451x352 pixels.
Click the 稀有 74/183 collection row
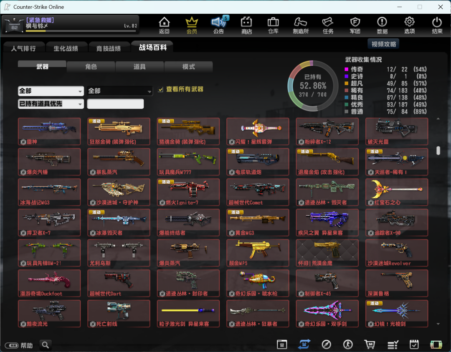point(386,90)
